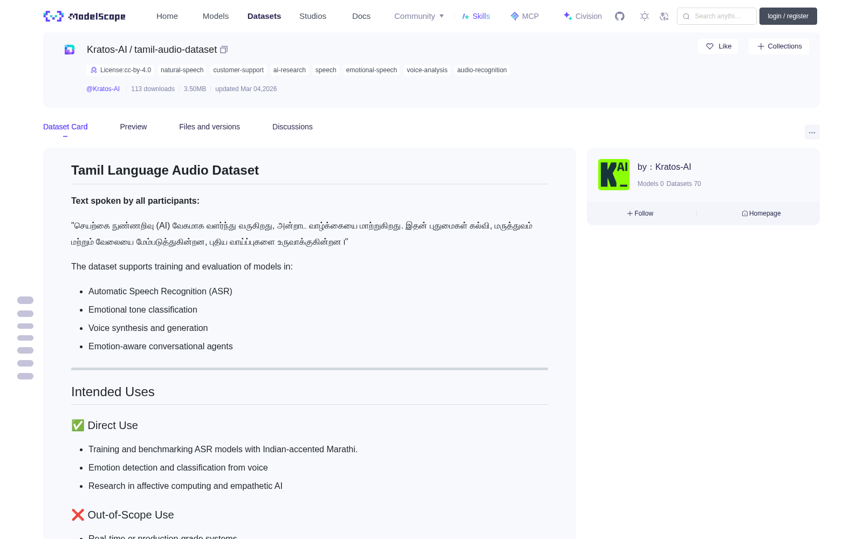Click the license badge icon
The width and height of the screenshot is (863, 539).
(x=94, y=70)
